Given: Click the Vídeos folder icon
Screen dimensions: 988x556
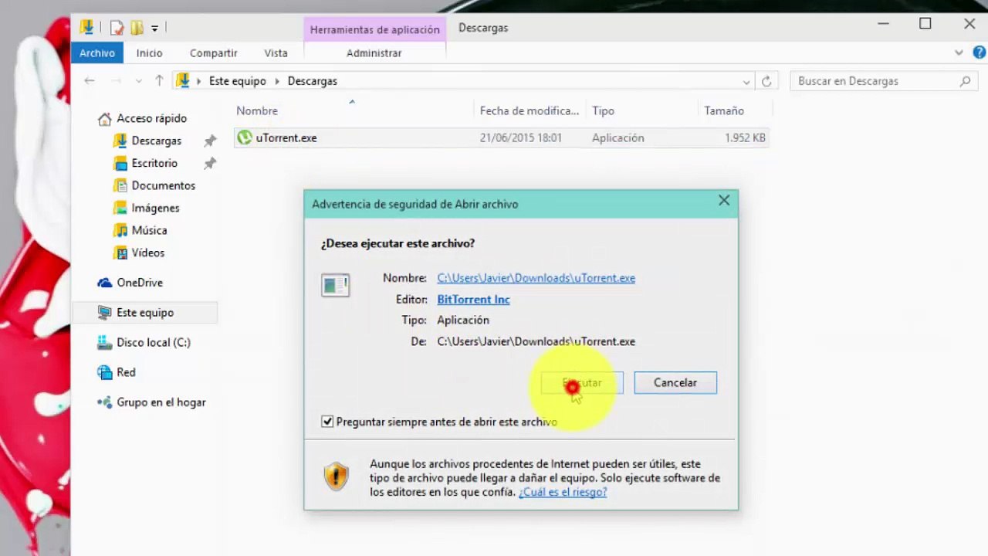Looking at the screenshot, I should pyautogui.click(x=120, y=253).
